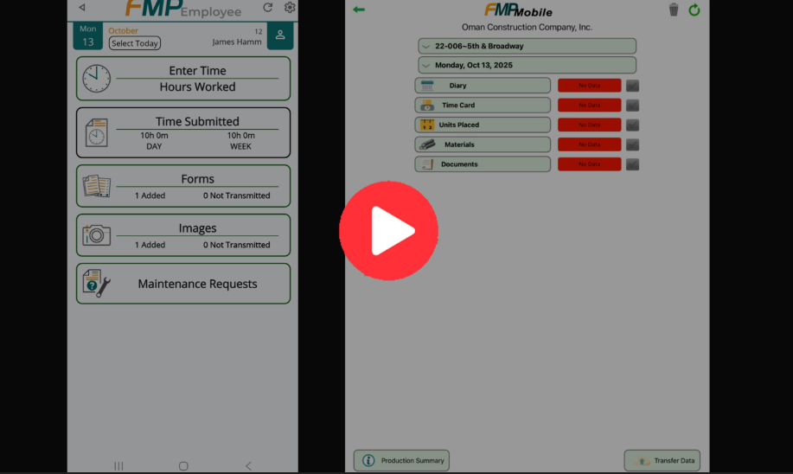
Task: Click the red No Data status for Time Card
Action: pos(589,106)
